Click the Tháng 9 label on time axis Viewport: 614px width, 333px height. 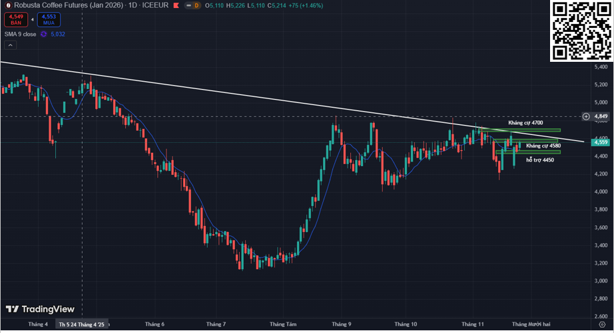(x=340, y=324)
